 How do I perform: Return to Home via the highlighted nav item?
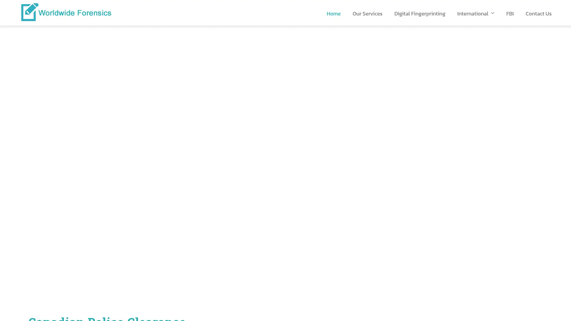333,13
